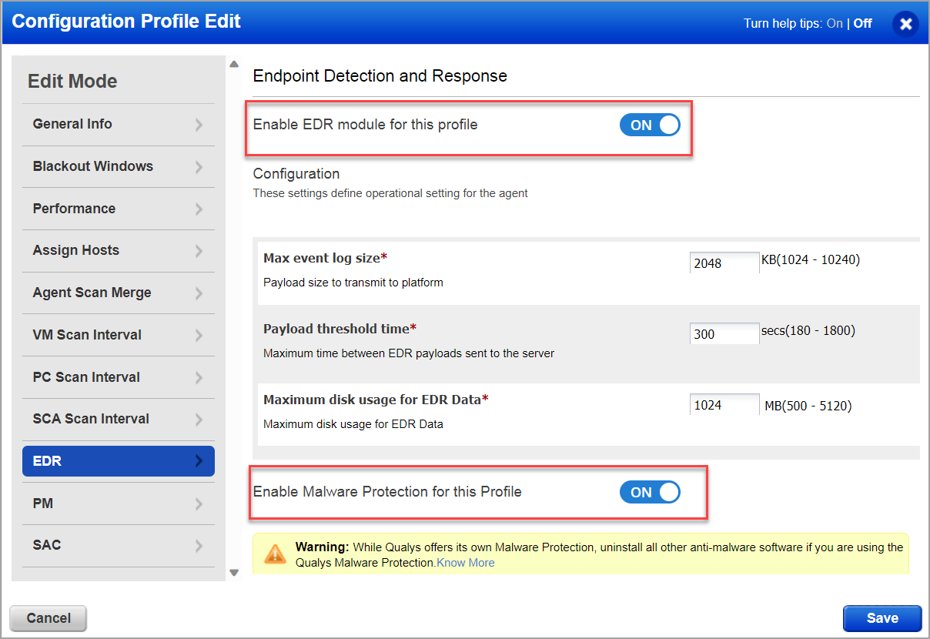Open the Performance section

pos(119,209)
